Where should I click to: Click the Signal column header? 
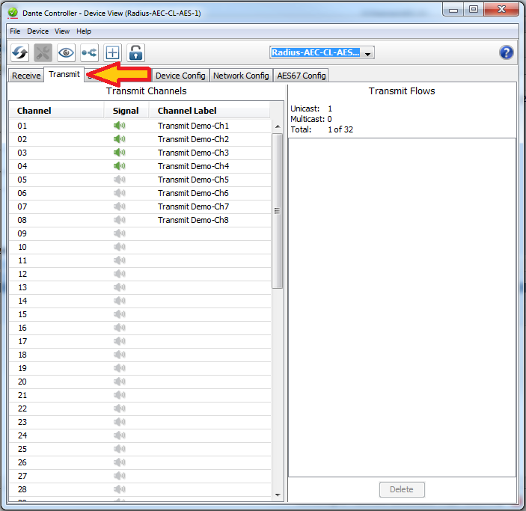(126, 111)
